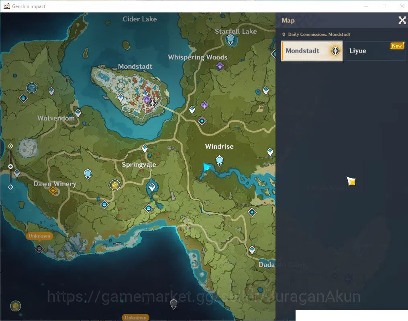Select the waypoint north of Dadaupa label
Viewport: 408px width, 321px height.
pos(252,250)
